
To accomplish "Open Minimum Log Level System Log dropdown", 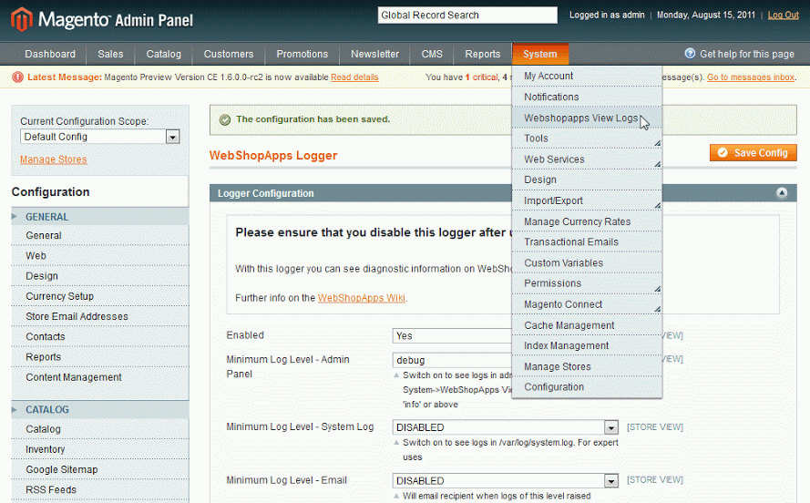I will coord(610,427).
